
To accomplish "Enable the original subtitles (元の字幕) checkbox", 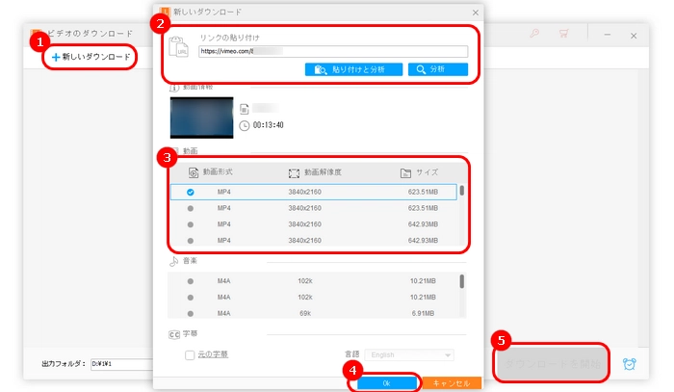I will (190, 355).
